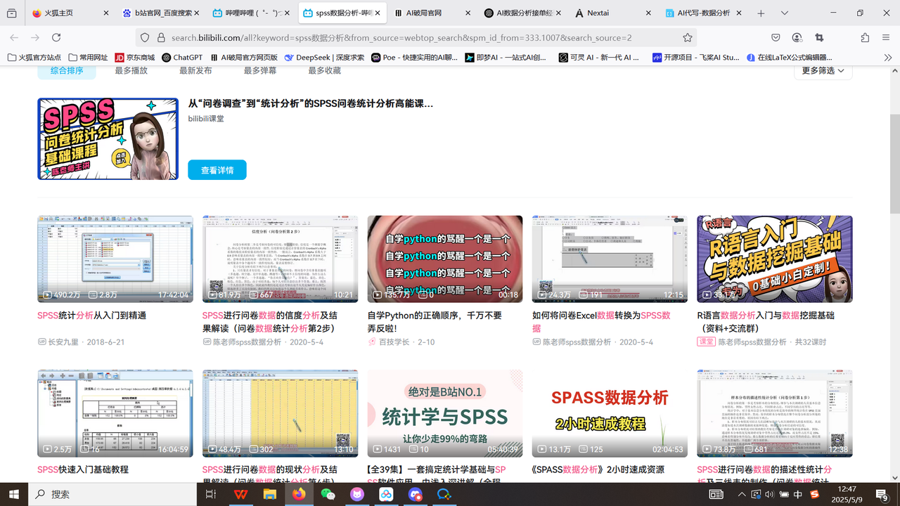Sort results by 最新发布
900x506 pixels.
pyautogui.click(x=195, y=70)
